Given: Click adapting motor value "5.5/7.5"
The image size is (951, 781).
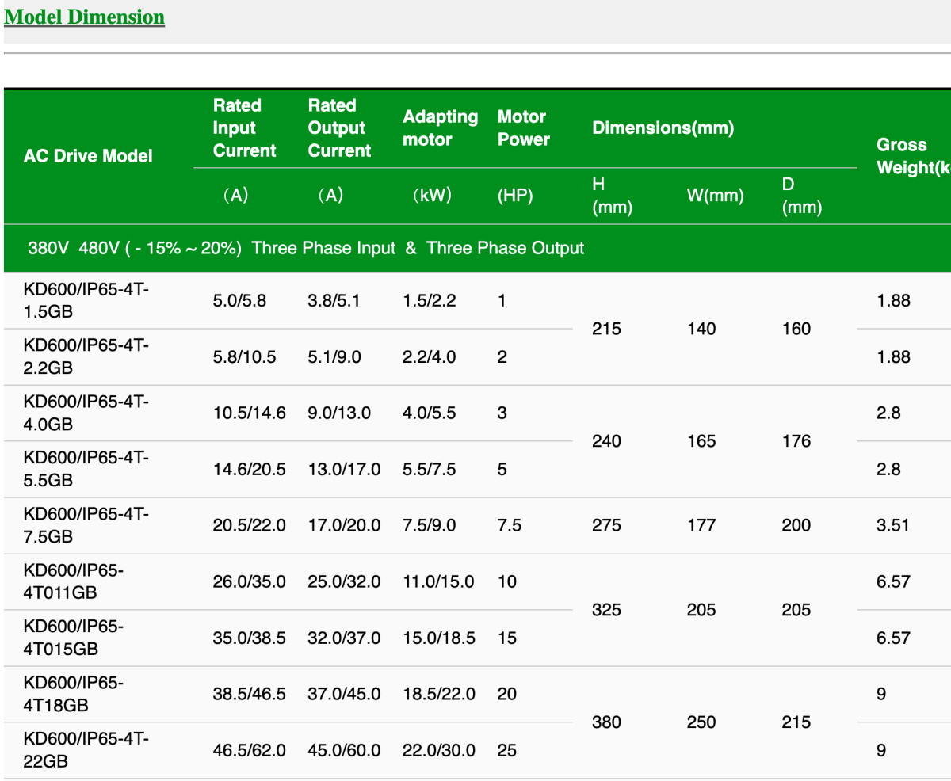Looking at the screenshot, I should click(x=430, y=470).
